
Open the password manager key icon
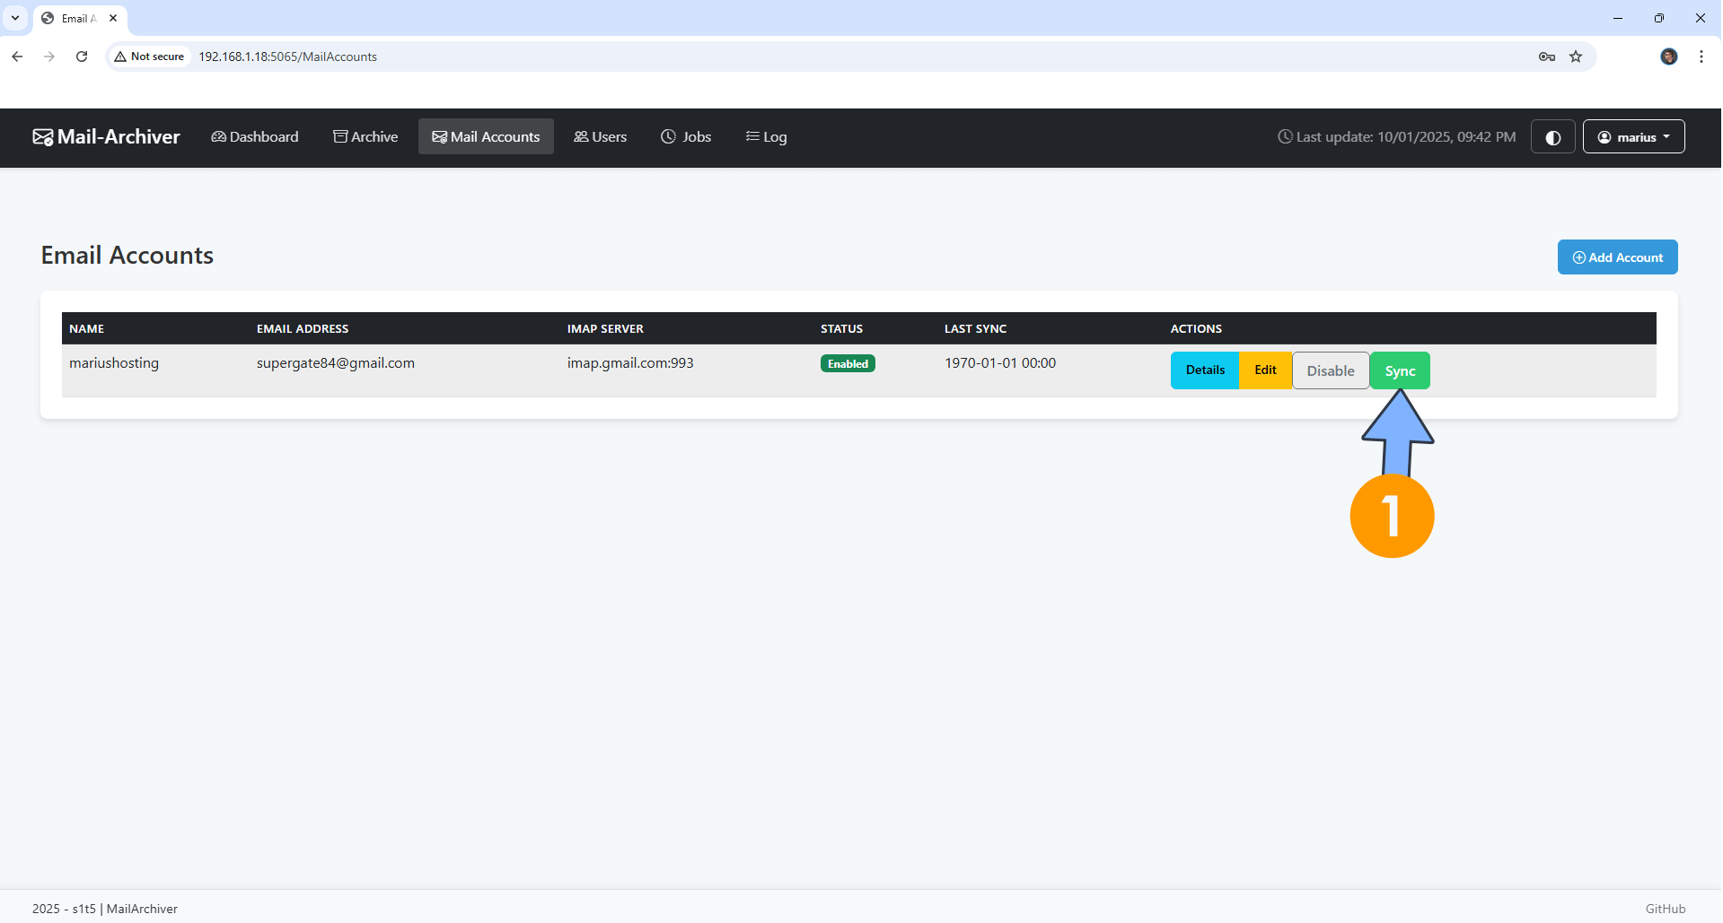tap(1546, 57)
